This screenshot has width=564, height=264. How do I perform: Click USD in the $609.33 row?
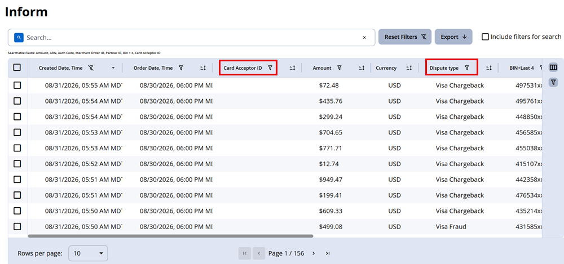[x=394, y=211]
